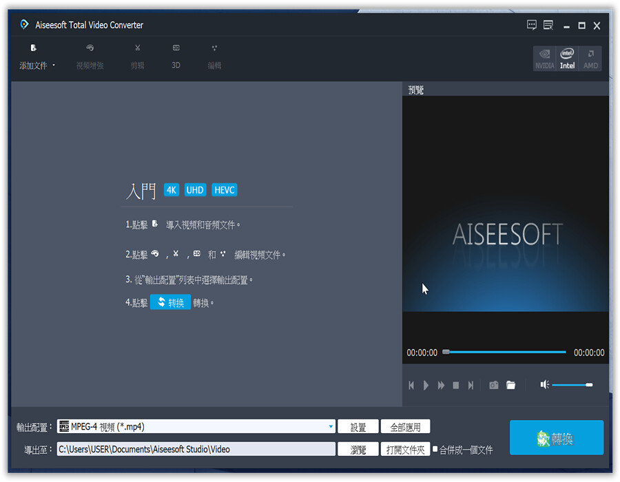The width and height of the screenshot is (620, 482).
Task: Click the add-file icon in step 1
Action: click(x=155, y=224)
